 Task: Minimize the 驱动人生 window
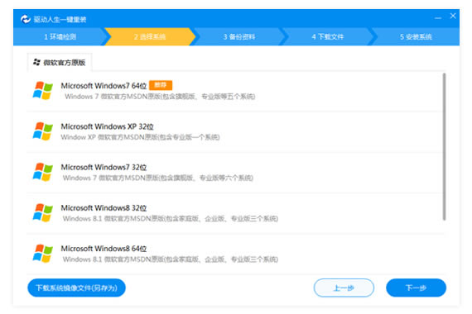pyautogui.click(x=438, y=17)
